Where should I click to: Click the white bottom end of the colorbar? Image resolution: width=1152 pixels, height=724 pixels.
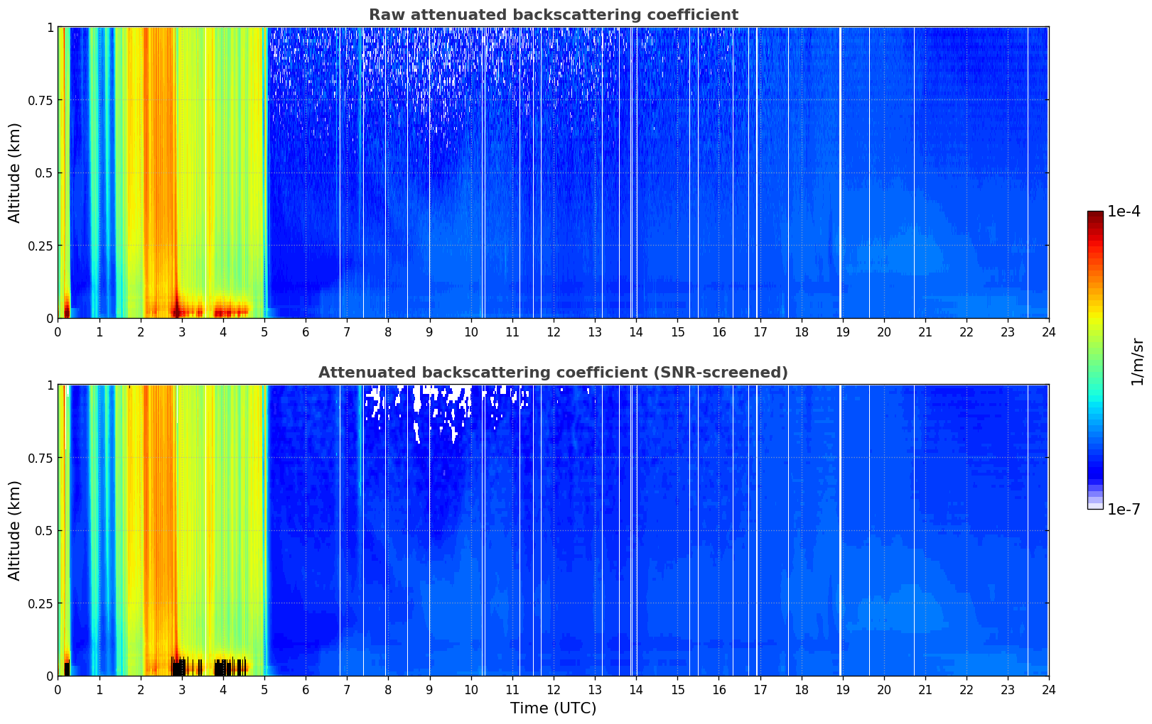pos(1094,505)
